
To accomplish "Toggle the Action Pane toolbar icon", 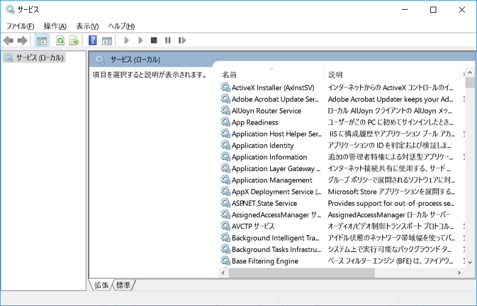I will [x=107, y=41].
